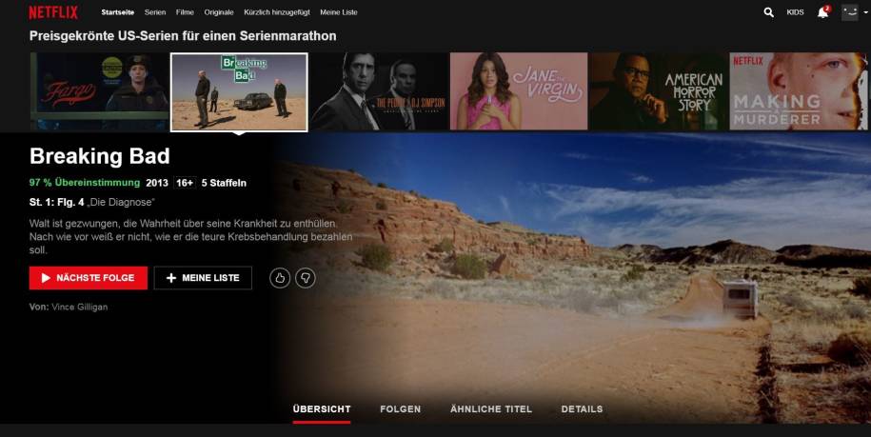Open the Startseite menu item
The height and width of the screenshot is (437, 871).
pos(118,12)
